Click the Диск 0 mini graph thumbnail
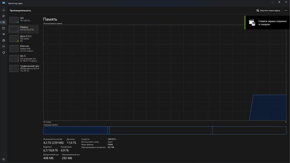This screenshot has height=163, width=290. (14, 39)
